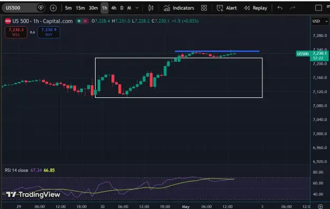Switch to the 4h timeframe
The width and height of the screenshot is (330, 209).
coord(114,8)
